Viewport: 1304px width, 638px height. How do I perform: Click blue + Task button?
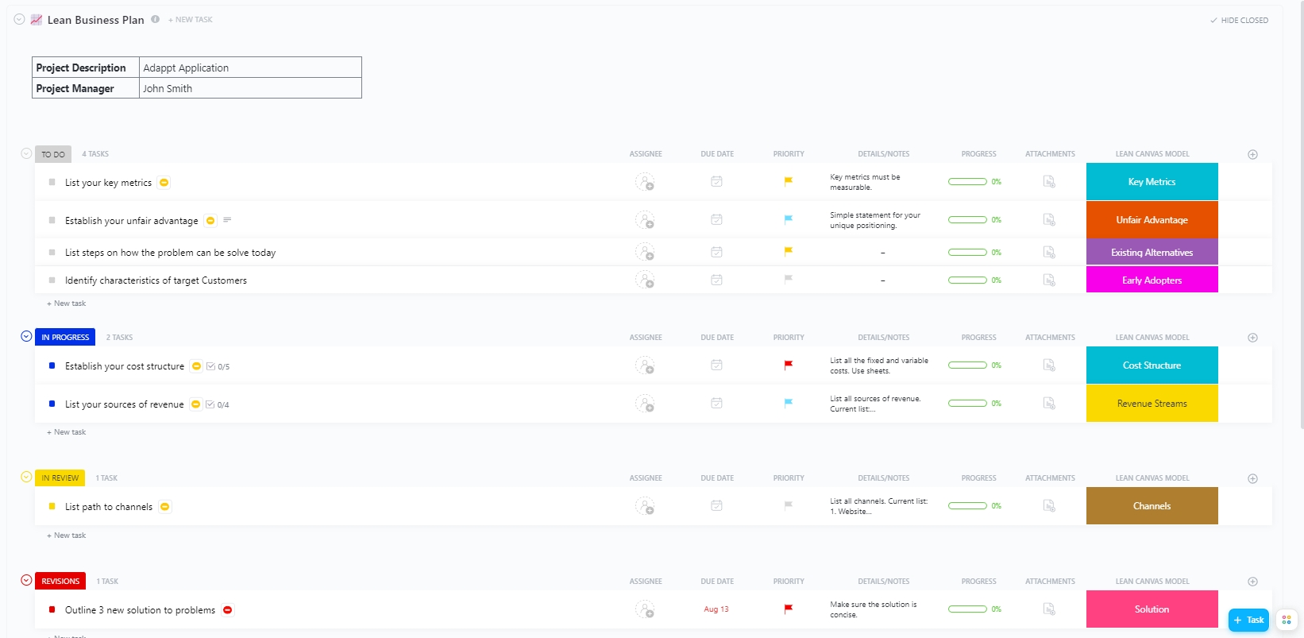1248,620
